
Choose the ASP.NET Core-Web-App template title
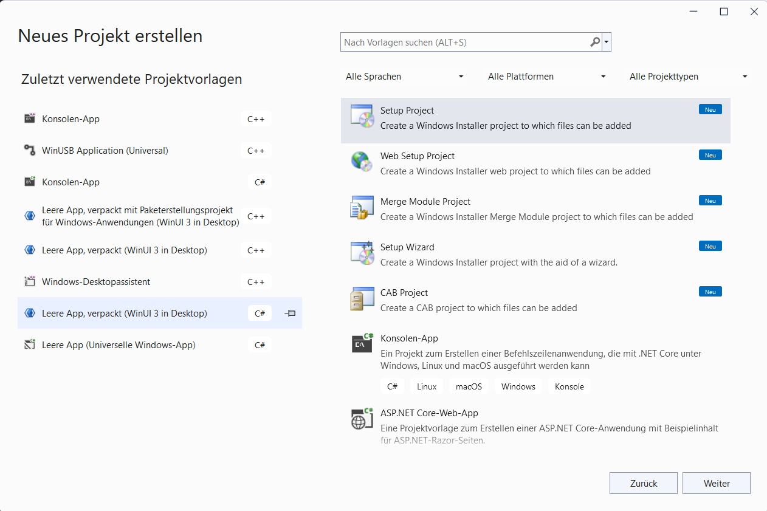pos(429,413)
